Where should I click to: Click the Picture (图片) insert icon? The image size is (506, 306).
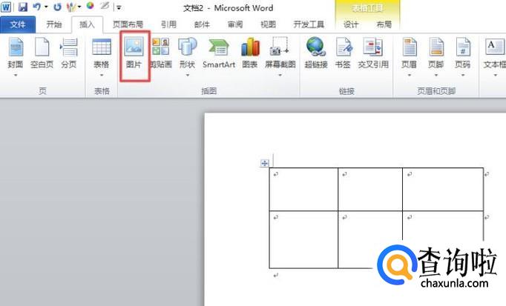pyautogui.click(x=134, y=53)
